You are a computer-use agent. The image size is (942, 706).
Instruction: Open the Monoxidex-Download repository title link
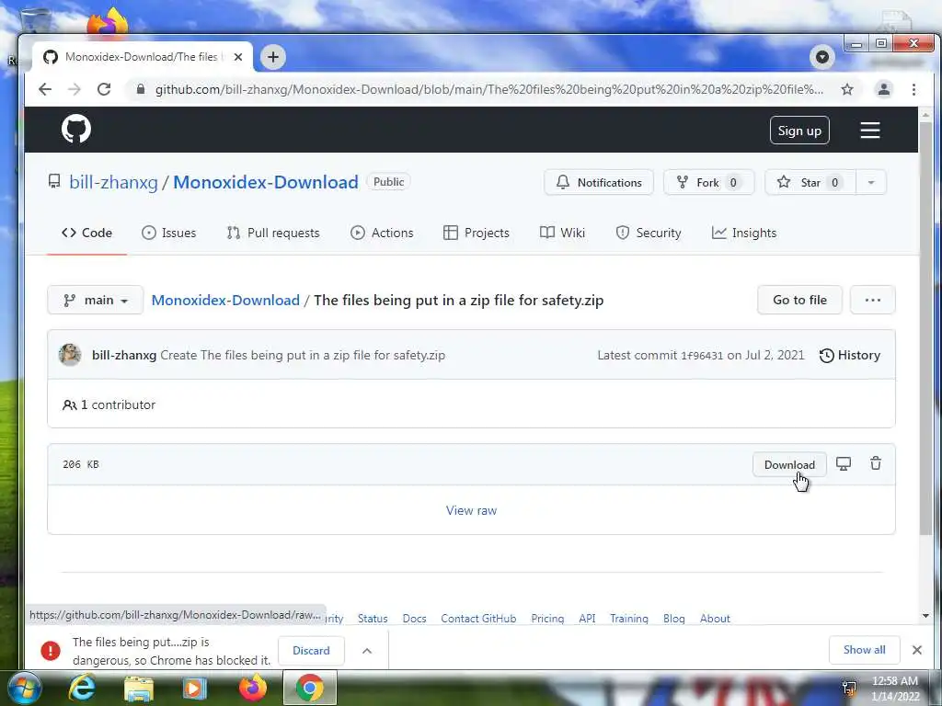tap(266, 182)
